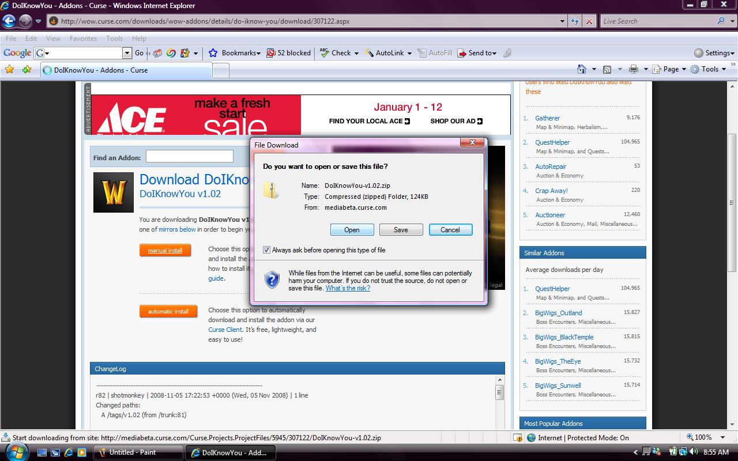The width and height of the screenshot is (738, 461).
Task: Click the AutoLink toolbar button
Action: coord(384,53)
